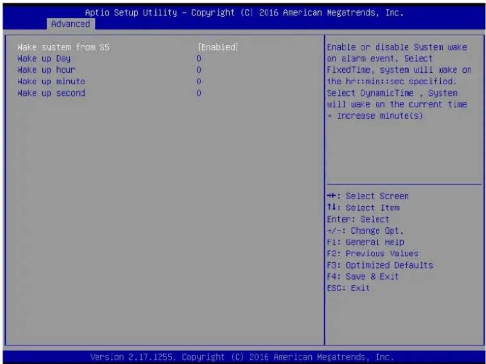Click the +/-: Change Opt. hint
This screenshot has height=364, width=486.
[x=365, y=231]
